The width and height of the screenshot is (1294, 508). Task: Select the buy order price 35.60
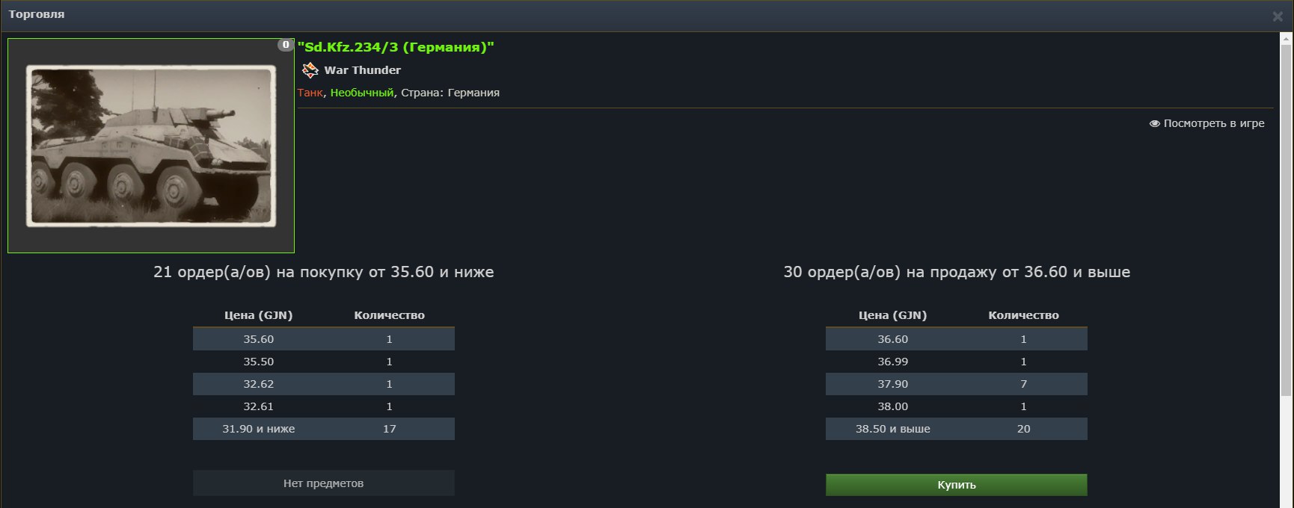click(259, 339)
